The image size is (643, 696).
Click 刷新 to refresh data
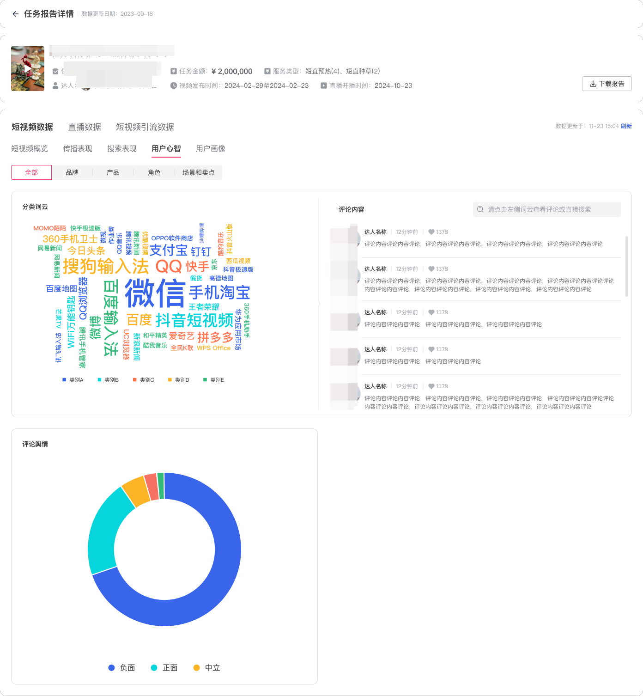click(x=626, y=126)
